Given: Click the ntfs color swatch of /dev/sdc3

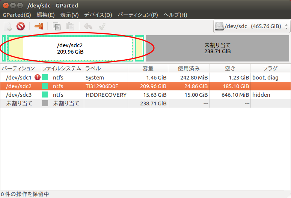Looking at the screenshot, I should (x=45, y=94).
